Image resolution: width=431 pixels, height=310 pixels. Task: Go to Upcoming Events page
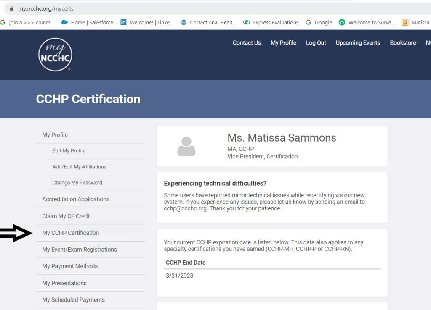click(x=358, y=43)
